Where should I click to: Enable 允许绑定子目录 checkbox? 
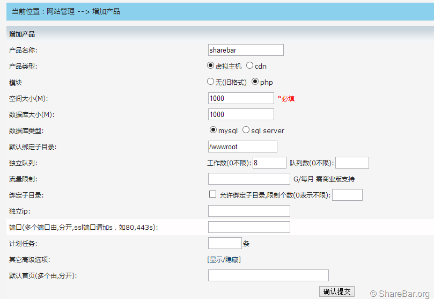pos(212,194)
